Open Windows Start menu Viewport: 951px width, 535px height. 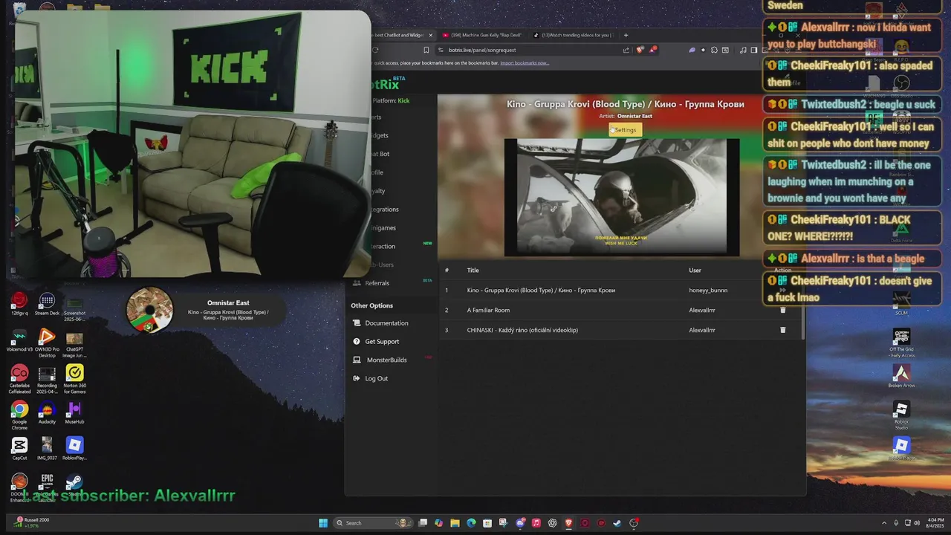(x=323, y=522)
